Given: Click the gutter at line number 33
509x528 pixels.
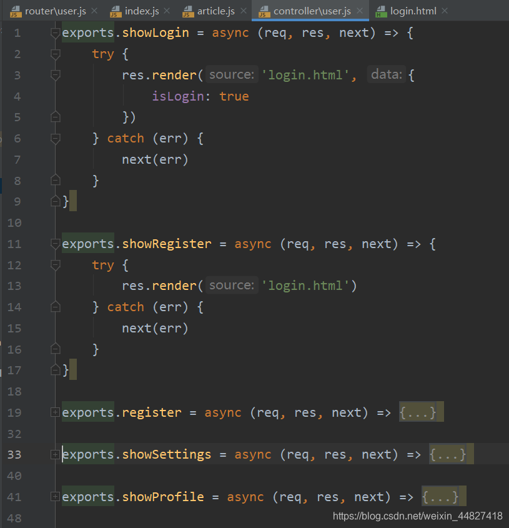Looking at the screenshot, I should tap(14, 455).
